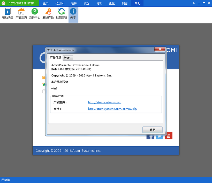Select the 产品信息 tab in the dialog
The height and width of the screenshot is (183, 212).
55,57
